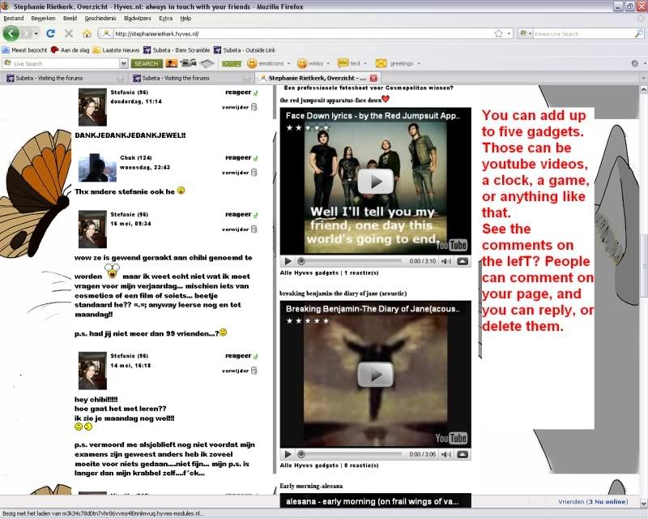
Task: Click the small play icon under Face Down video
Action: point(288,261)
